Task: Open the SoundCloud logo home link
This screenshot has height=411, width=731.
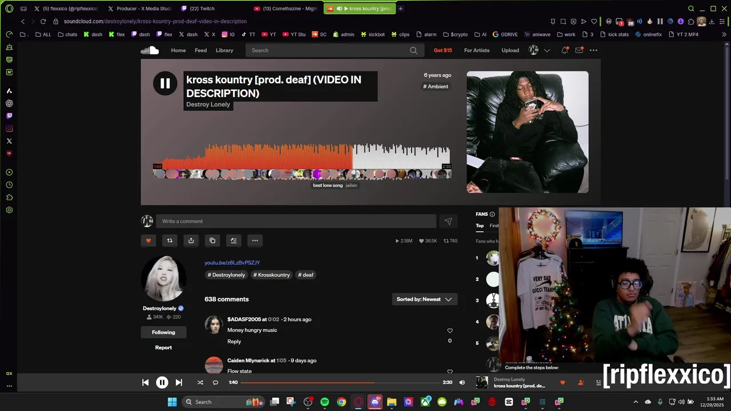Action: tap(150, 50)
